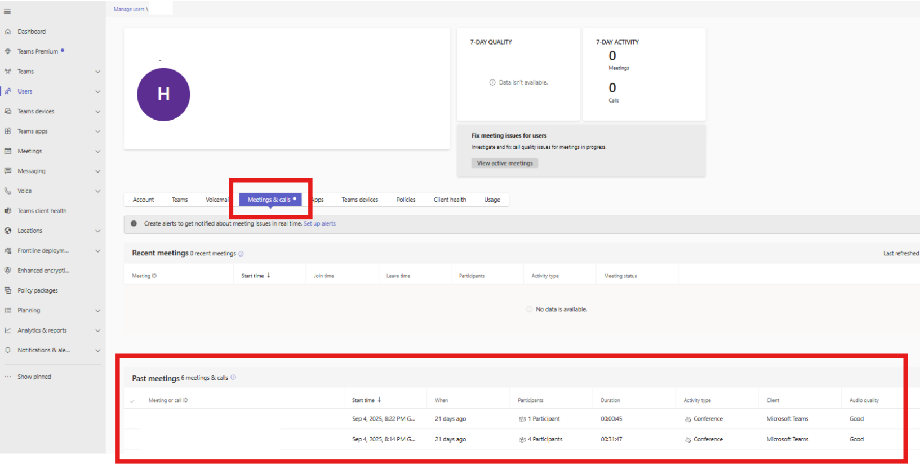Image resolution: width=920 pixels, height=464 pixels.
Task: Open the hamburger navigation menu
Action: (7, 11)
